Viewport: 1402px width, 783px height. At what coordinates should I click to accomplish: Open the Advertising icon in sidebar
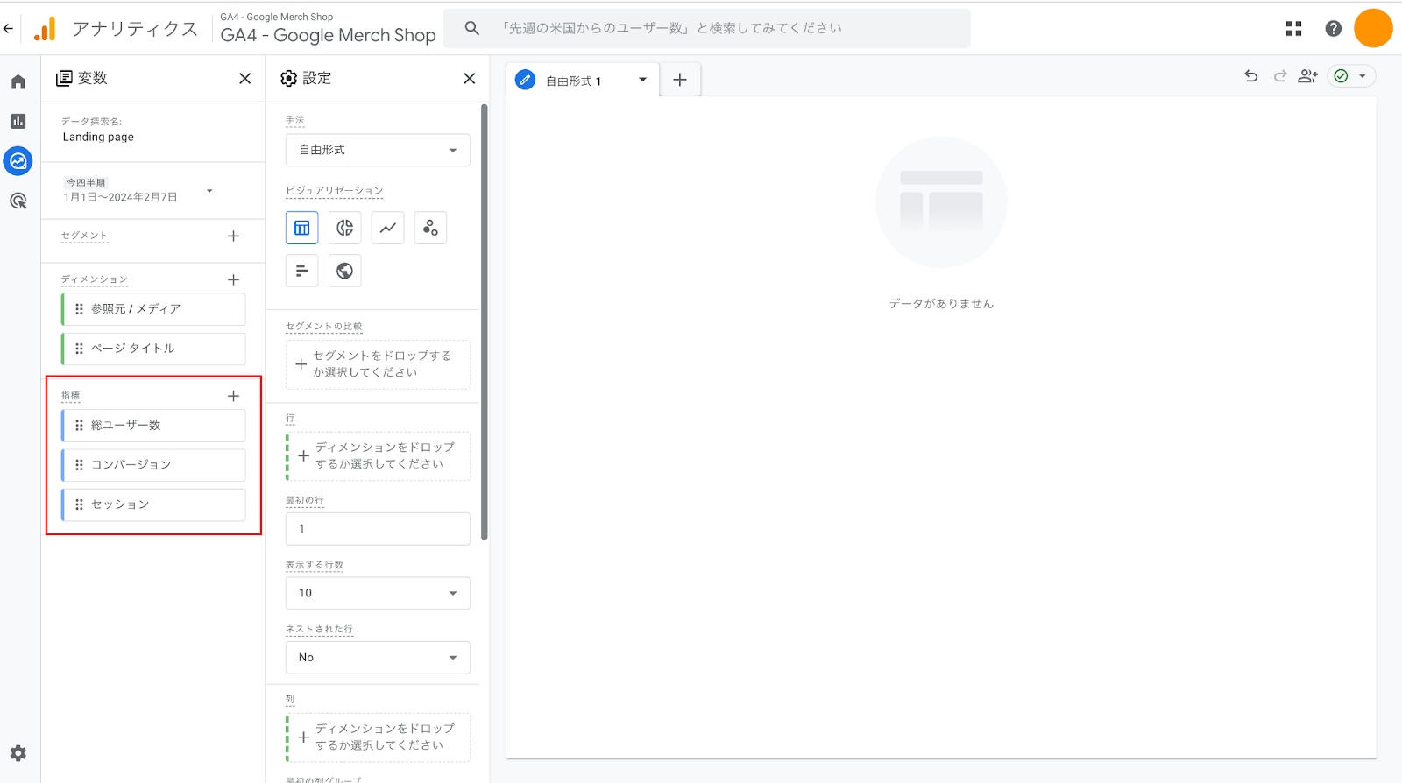coord(18,201)
